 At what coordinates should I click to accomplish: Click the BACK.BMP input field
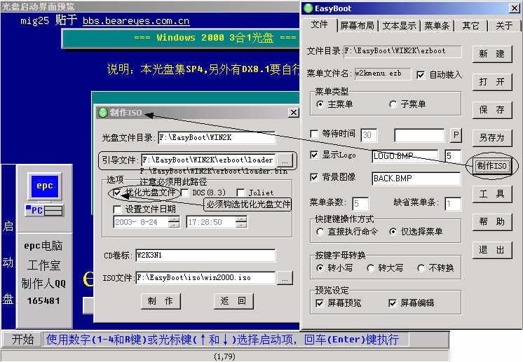[416, 179]
